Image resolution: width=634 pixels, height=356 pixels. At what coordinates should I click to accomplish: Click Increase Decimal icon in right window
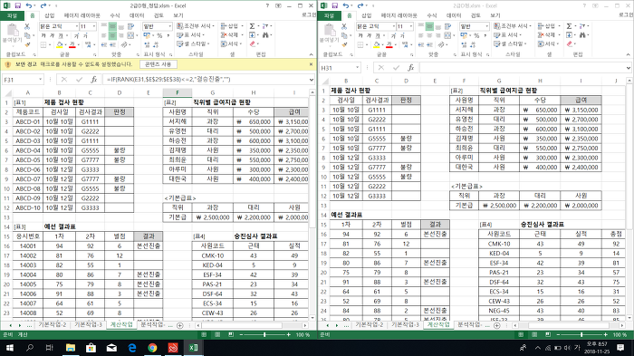point(464,44)
